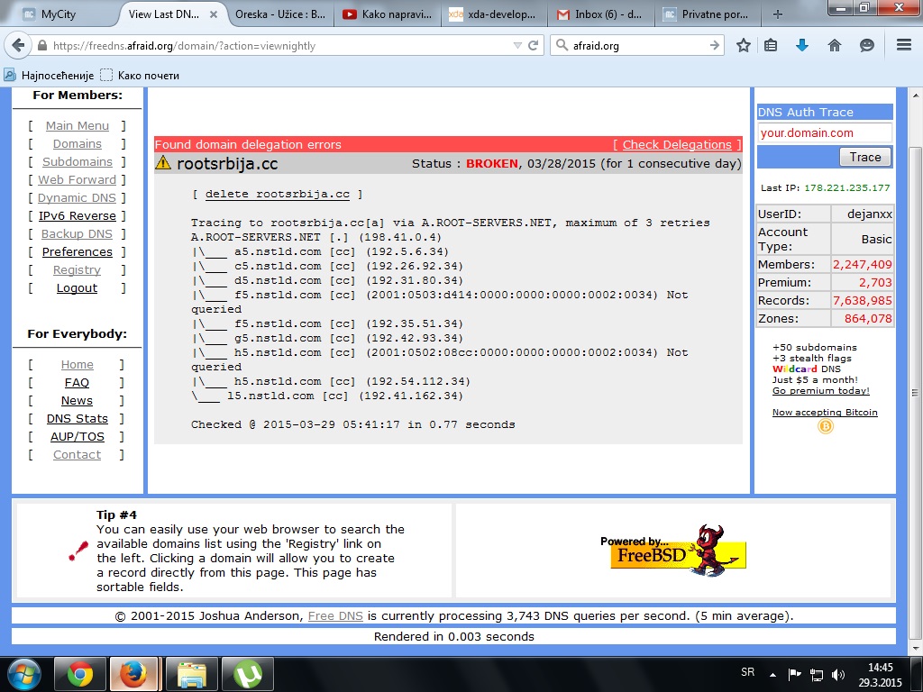Go to the browser home page icon
The image size is (923, 692).
click(834, 45)
